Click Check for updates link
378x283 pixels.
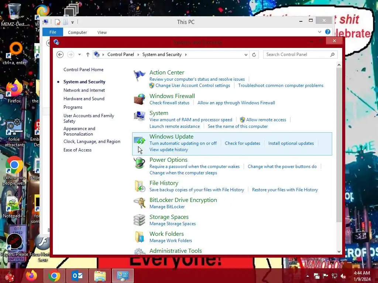click(x=243, y=143)
